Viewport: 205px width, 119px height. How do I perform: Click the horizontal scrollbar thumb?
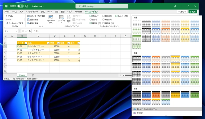coord(128,75)
